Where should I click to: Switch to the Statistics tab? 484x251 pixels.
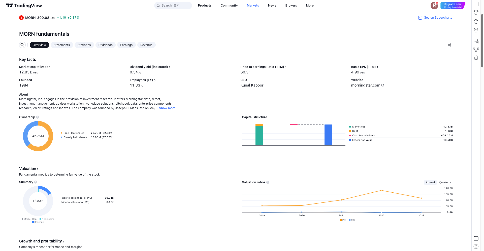click(84, 45)
